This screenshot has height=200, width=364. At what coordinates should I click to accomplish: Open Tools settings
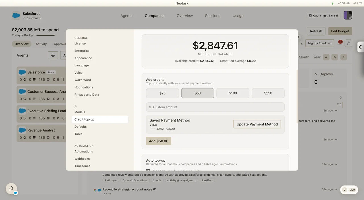[x=100, y=134]
